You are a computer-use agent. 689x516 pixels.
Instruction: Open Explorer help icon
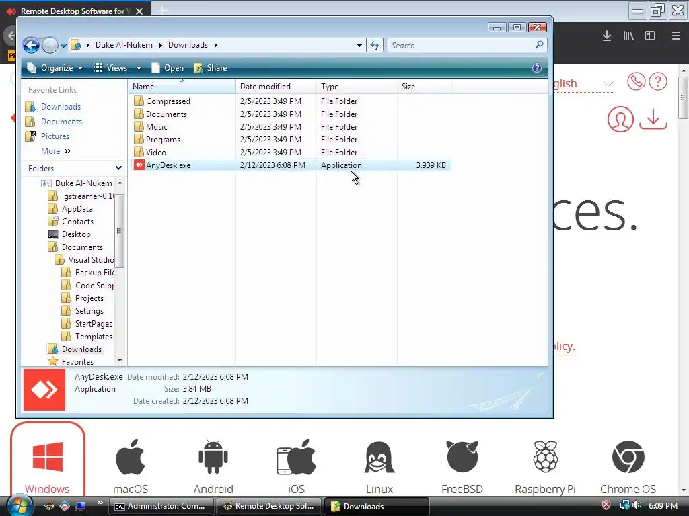point(536,68)
